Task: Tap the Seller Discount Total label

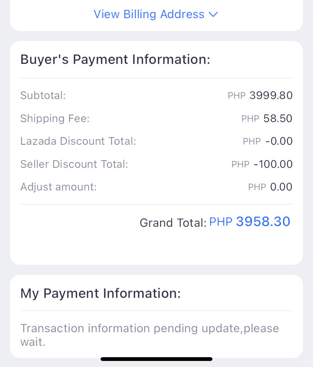Action: [x=74, y=164]
